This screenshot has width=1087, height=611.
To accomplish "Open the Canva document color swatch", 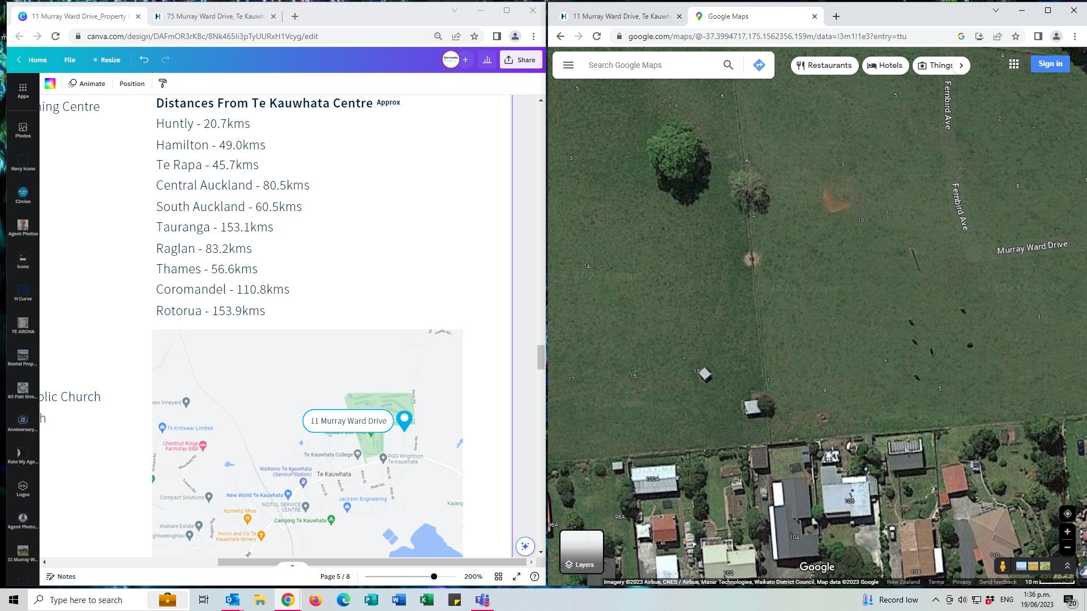I will tap(50, 84).
